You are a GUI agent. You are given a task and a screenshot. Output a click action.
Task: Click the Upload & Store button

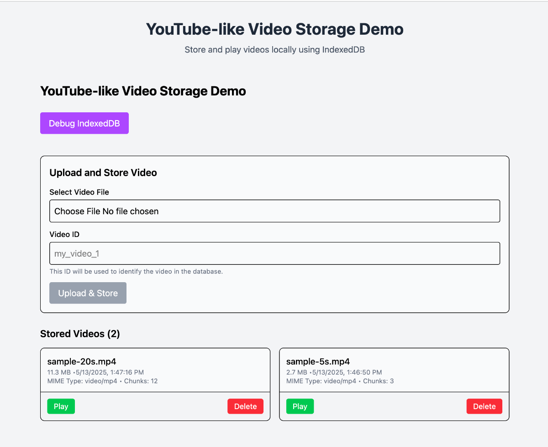pos(88,293)
